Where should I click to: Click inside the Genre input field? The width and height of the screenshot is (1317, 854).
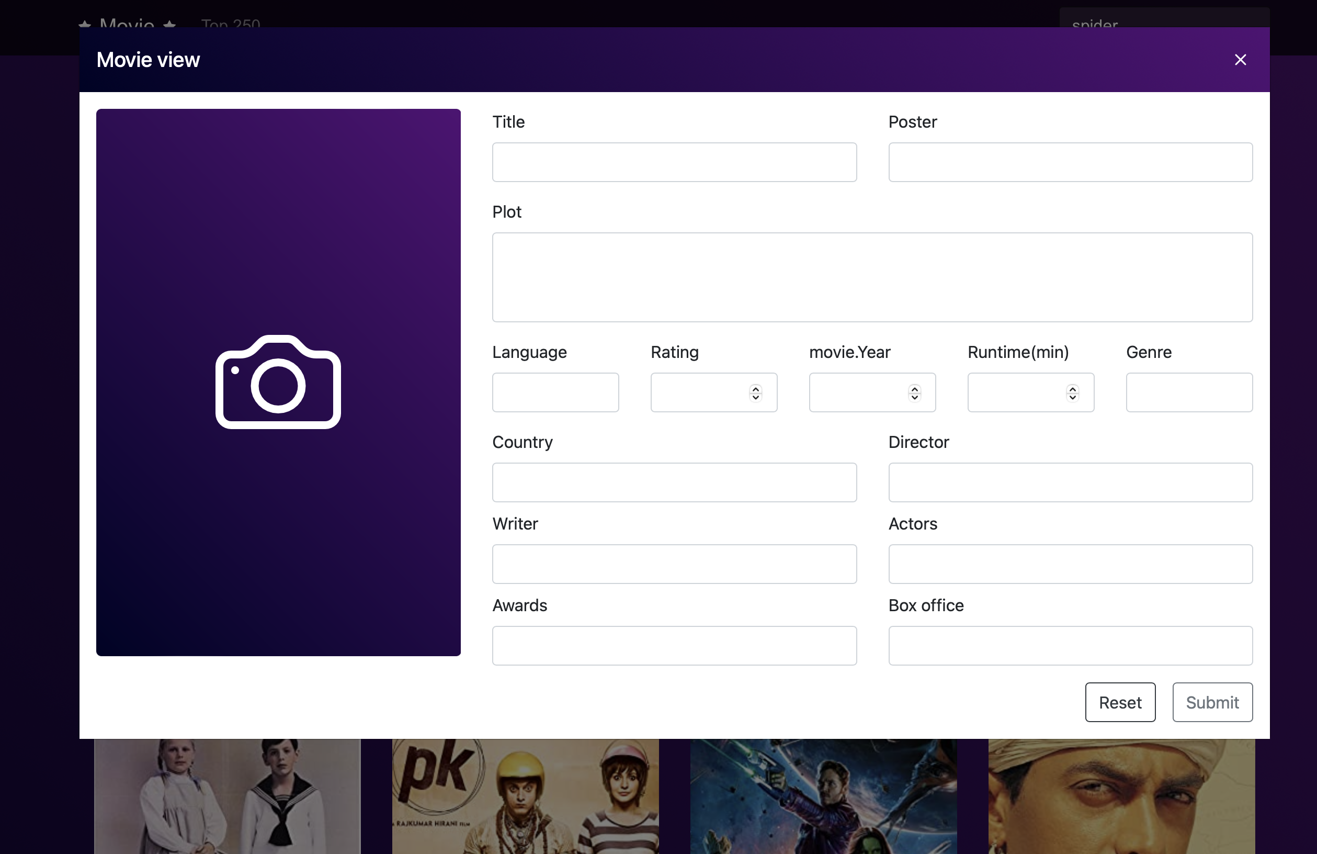coord(1189,392)
